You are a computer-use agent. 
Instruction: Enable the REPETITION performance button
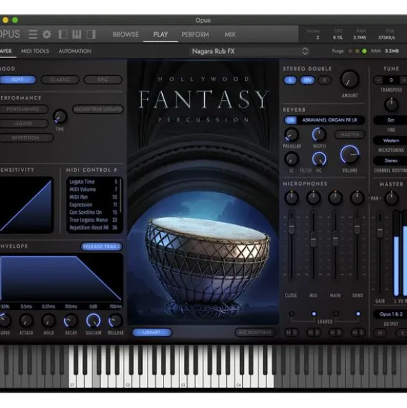(x=26, y=138)
